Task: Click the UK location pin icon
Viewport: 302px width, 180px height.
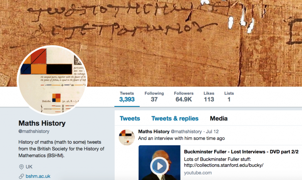Action: click(21, 167)
